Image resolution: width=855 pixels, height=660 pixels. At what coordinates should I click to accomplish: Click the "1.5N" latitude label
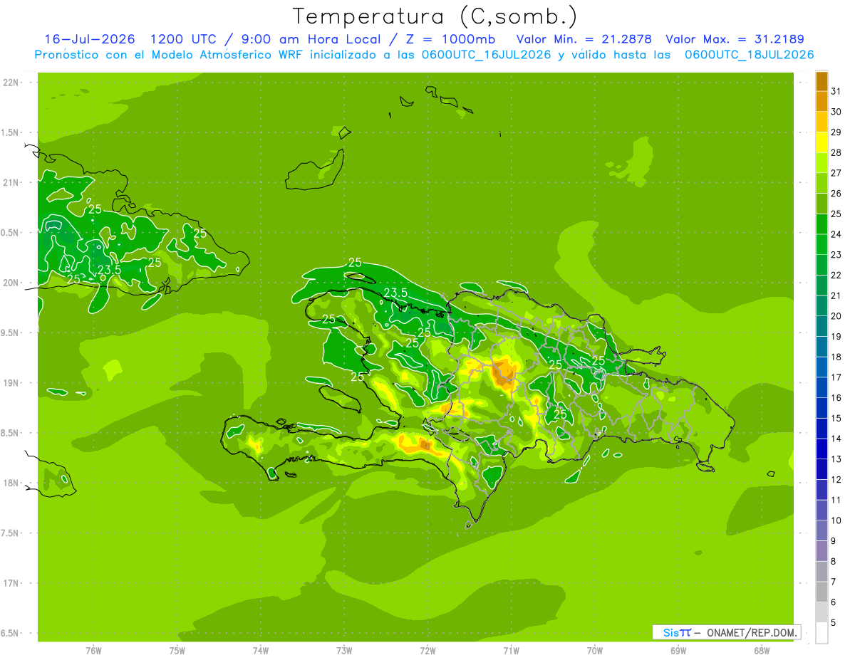tap(11, 132)
